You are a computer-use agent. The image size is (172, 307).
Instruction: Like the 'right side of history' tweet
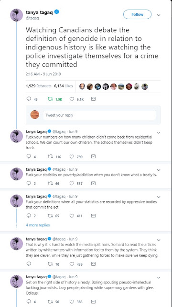coord(72,302)
